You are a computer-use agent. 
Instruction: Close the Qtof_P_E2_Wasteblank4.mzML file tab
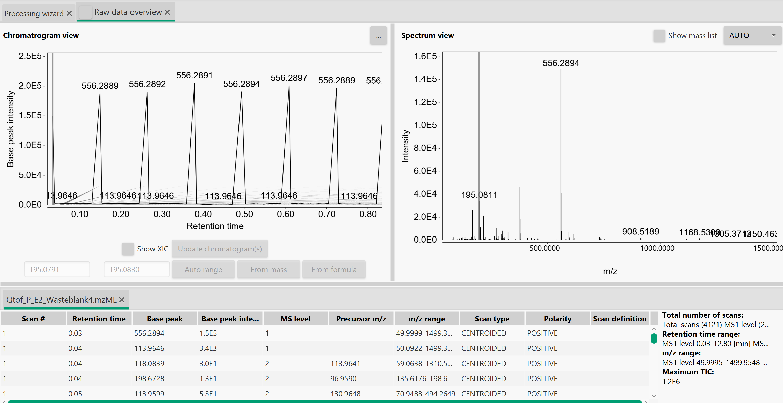(122, 300)
